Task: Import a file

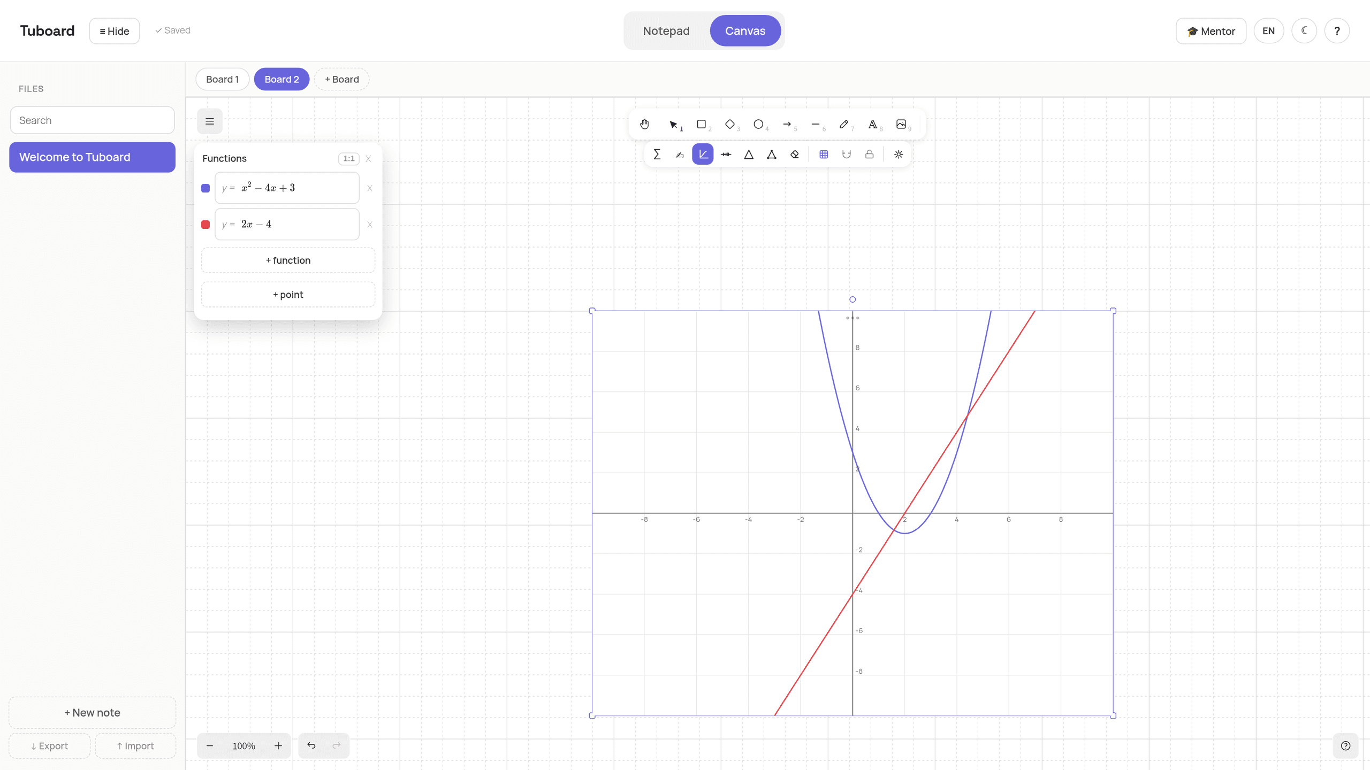Action: 135,746
